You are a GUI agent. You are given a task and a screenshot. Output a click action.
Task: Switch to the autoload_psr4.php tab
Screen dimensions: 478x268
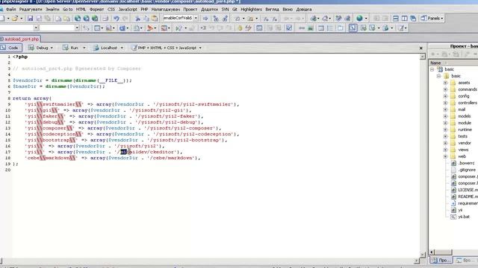pyautogui.click(x=20, y=39)
